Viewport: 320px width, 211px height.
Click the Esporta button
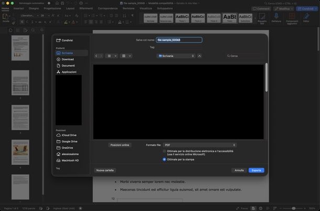click(x=257, y=170)
